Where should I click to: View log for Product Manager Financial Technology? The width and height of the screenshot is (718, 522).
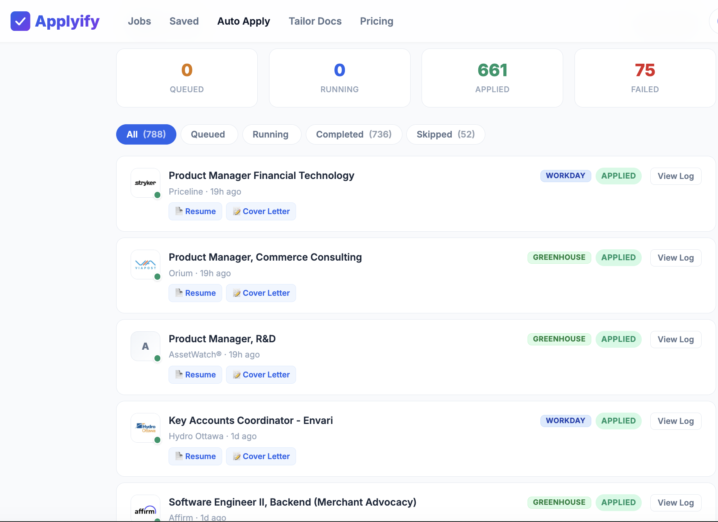pos(676,176)
